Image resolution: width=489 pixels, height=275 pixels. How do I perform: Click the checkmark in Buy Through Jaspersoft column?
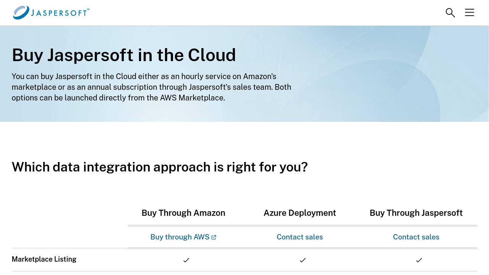click(x=419, y=260)
